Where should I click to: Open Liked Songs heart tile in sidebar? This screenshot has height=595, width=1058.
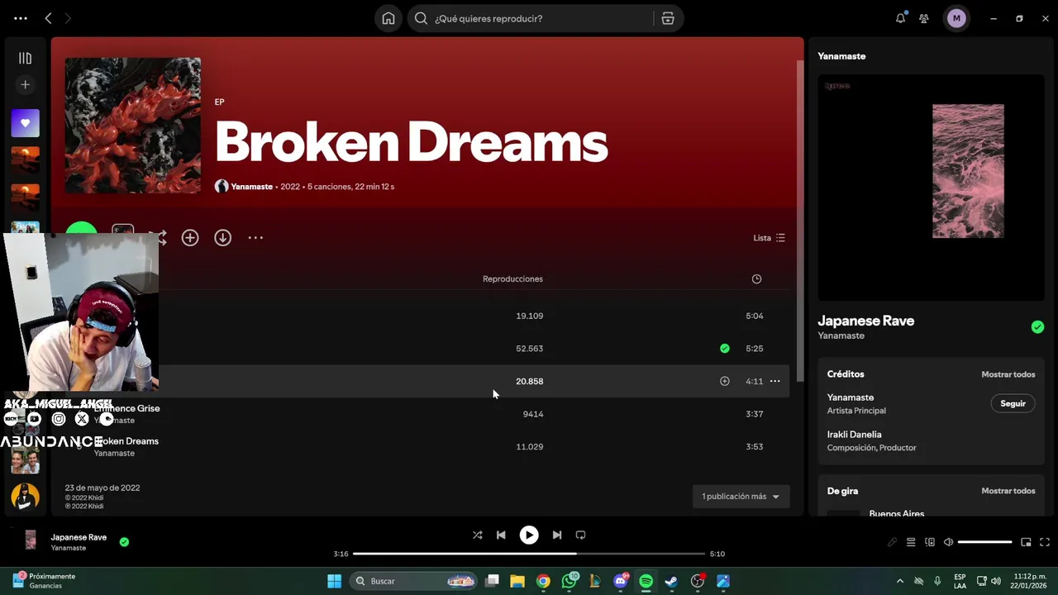click(25, 123)
